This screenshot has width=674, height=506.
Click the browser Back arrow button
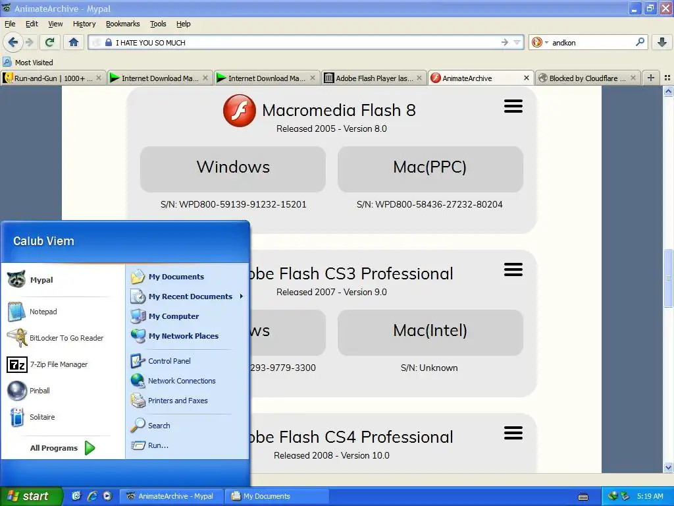[x=13, y=42]
